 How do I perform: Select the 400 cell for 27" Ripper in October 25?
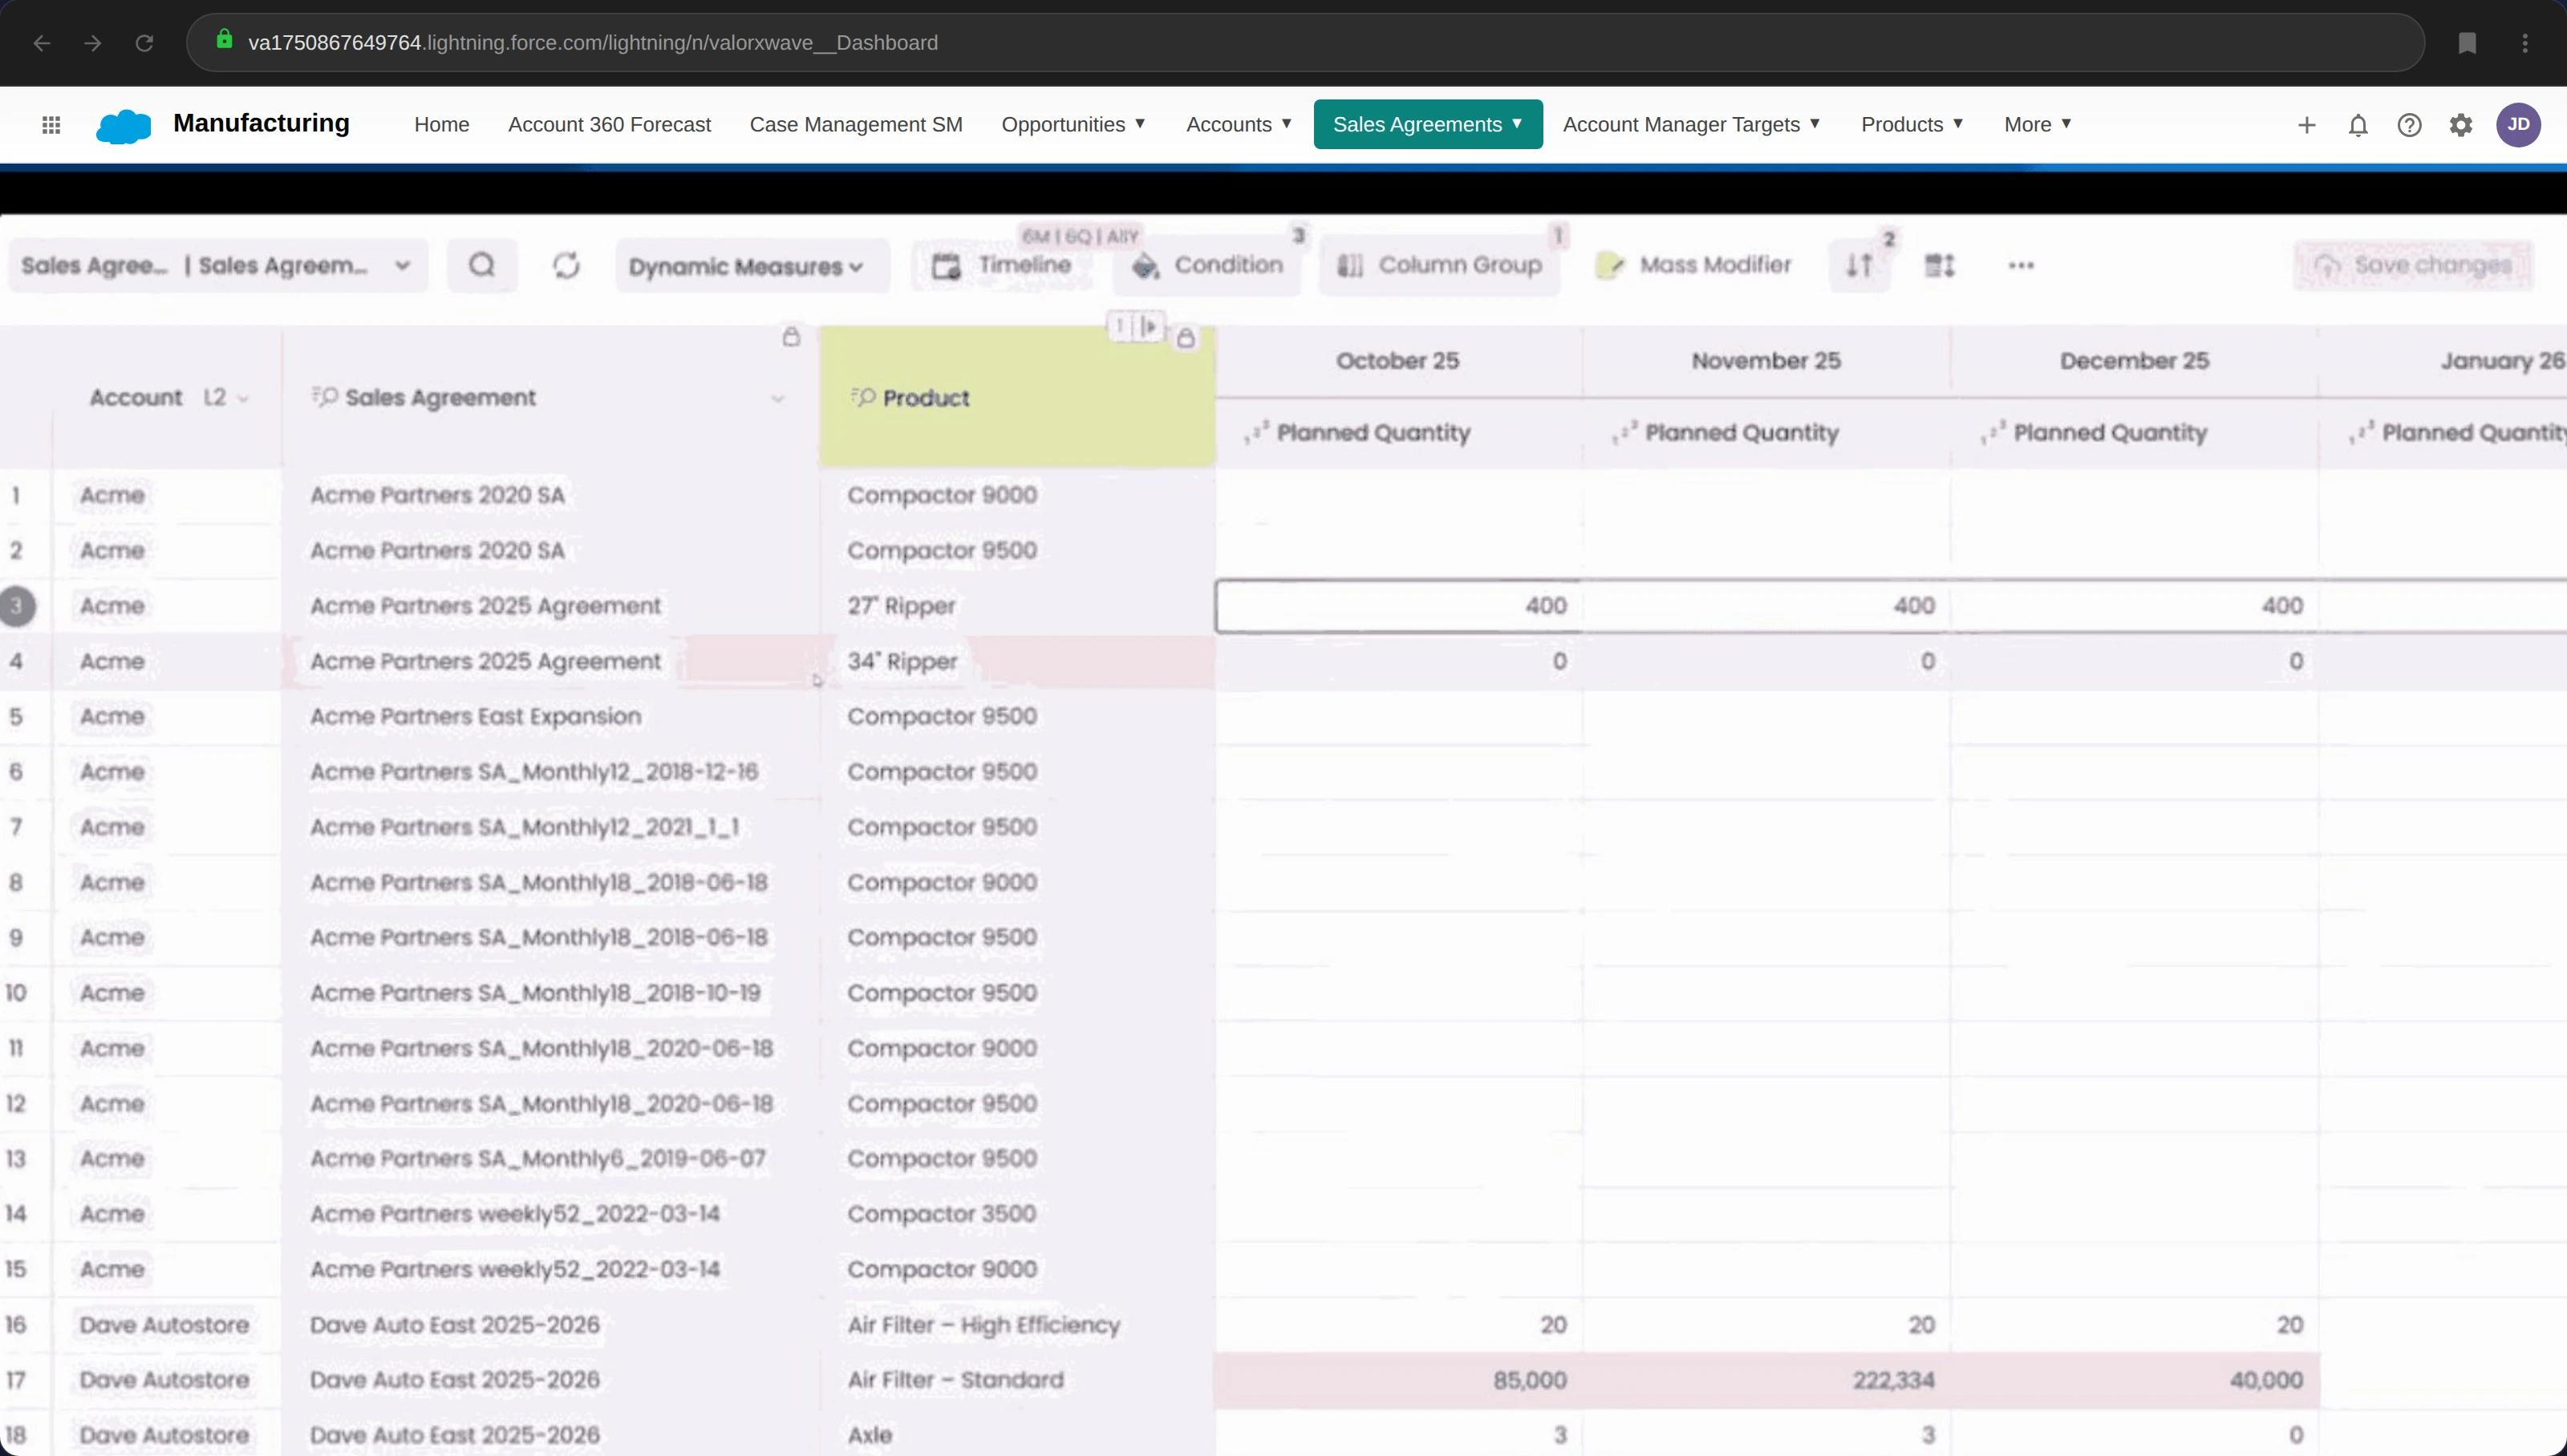tap(1398, 606)
